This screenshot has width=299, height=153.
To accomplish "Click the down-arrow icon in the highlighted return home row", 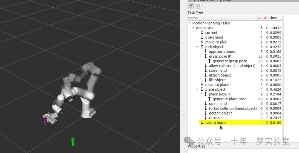I will pyautogui.click(x=202, y=123).
